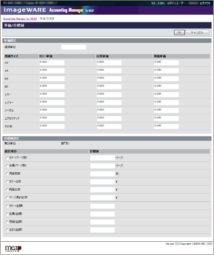Toggle the 白黒(ページ数) checkbox
214x255 pixels.
tap(7, 166)
